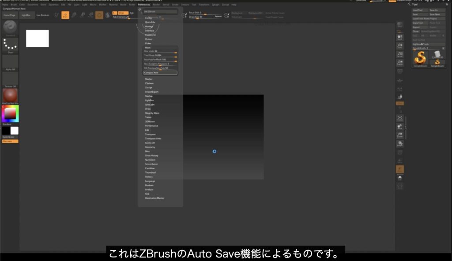Viewport: 452px width, 261px height.
Task: Select the white secondary color swatch
Action: [15, 131]
